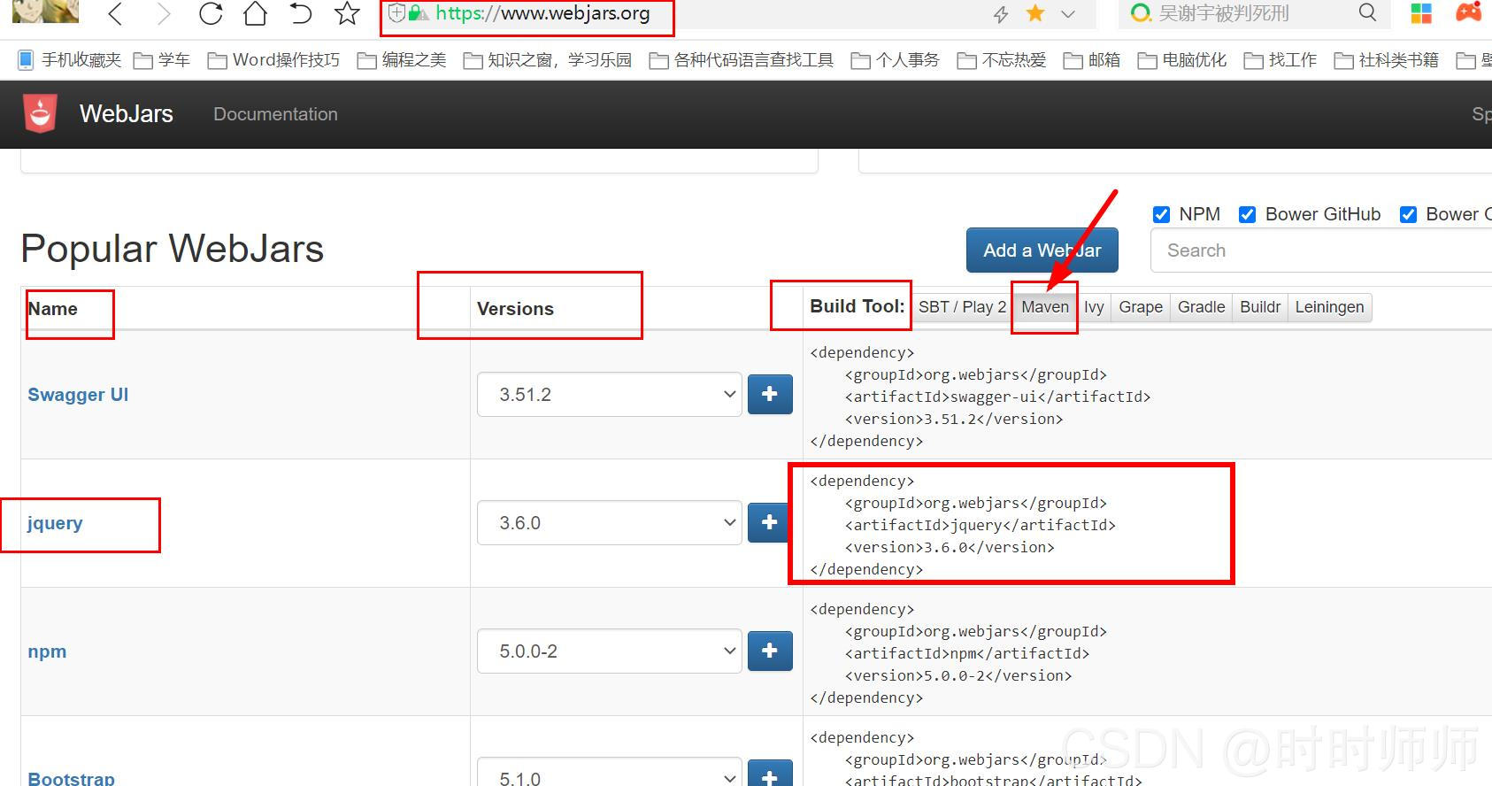Open the Documentation nav link
The image size is (1492, 786).
click(275, 114)
